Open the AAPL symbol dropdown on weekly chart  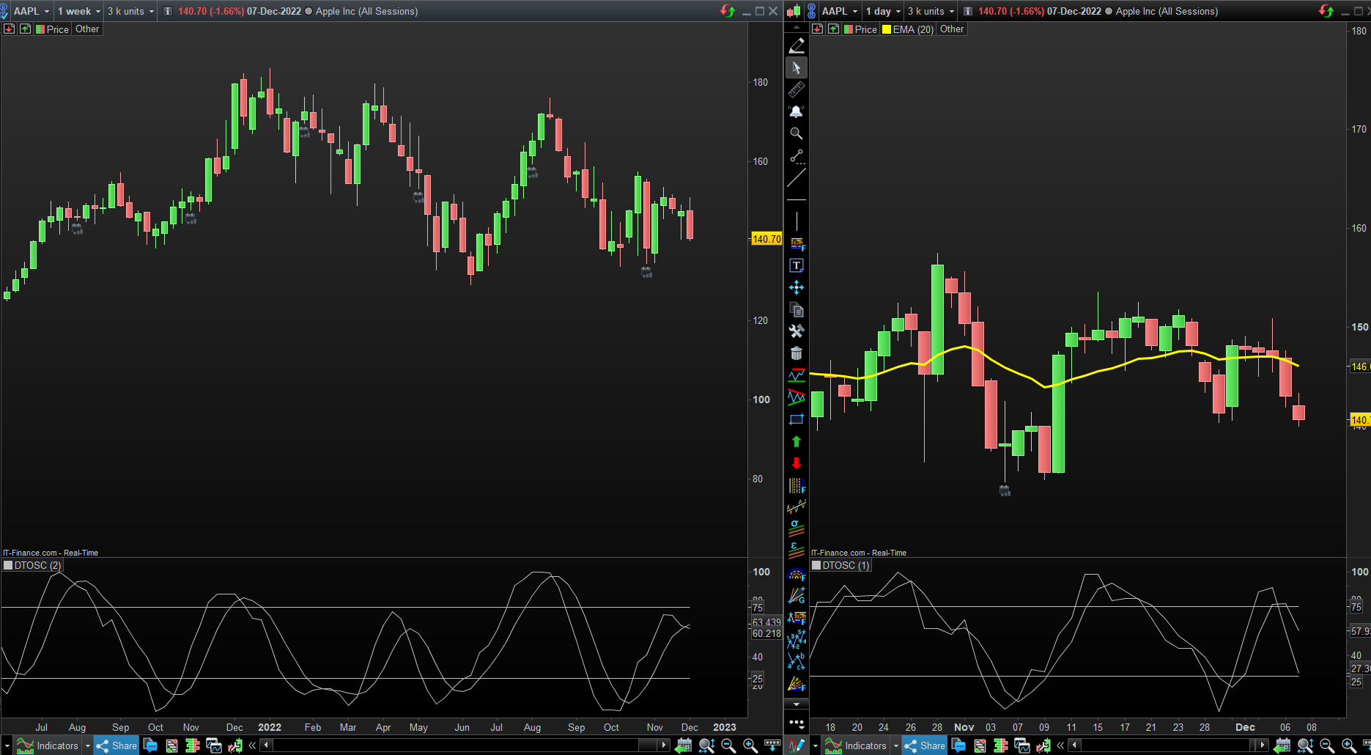pyautogui.click(x=32, y=11)
